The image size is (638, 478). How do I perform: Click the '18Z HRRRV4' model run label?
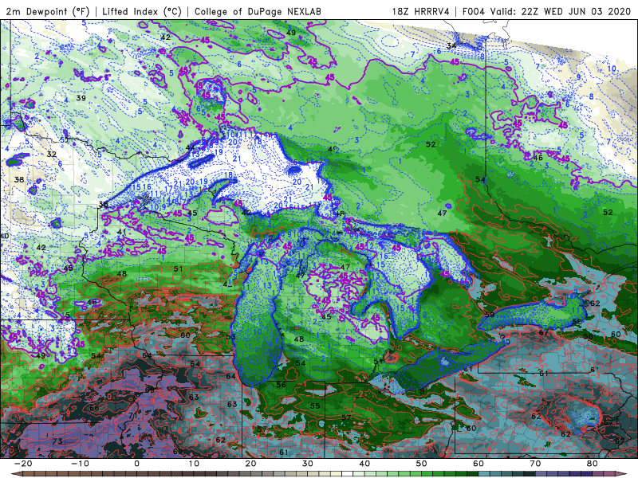pyautogui.click(x=421, y=12)
